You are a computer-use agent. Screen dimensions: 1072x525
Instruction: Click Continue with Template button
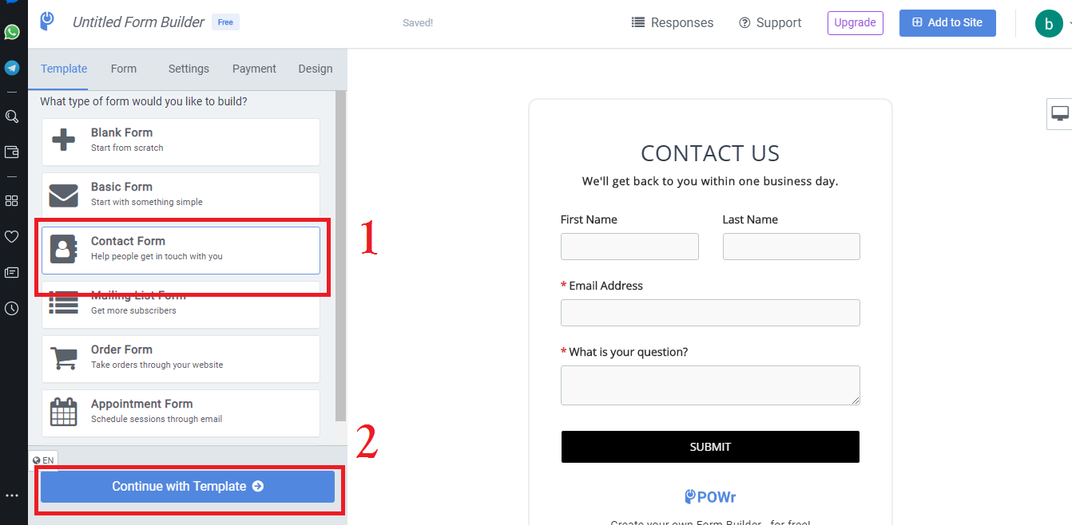pos(188,486)
